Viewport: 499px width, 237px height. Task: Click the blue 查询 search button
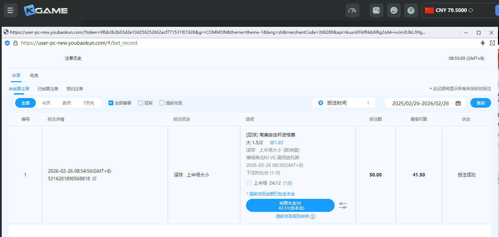[480, 103]
